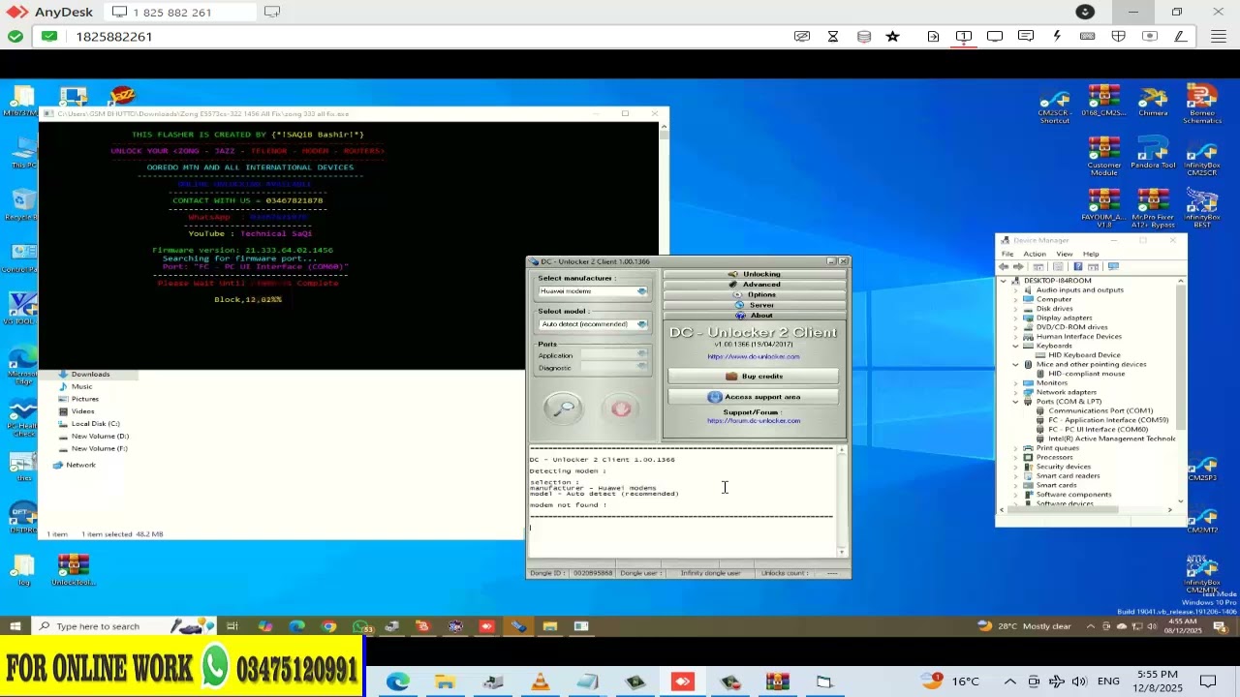Click the Access support area button
The height and width of the screenshot is (697, 1240).
[x=754, y=397]
